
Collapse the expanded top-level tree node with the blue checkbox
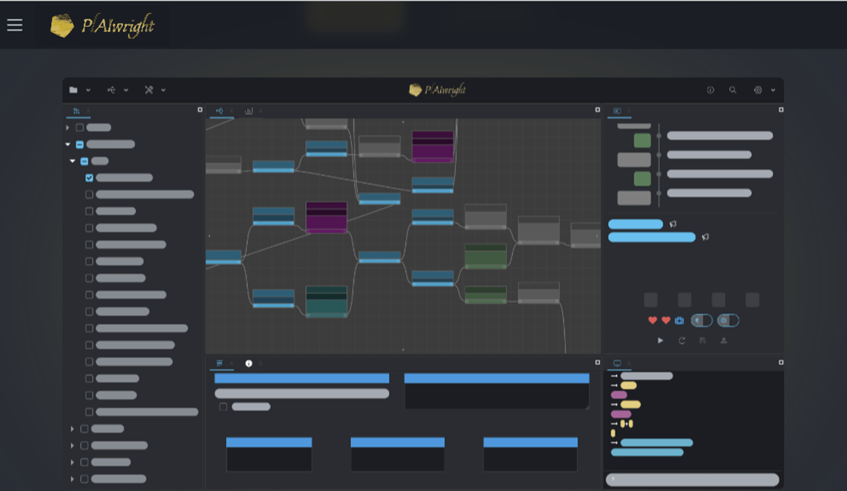coord(68,144)
